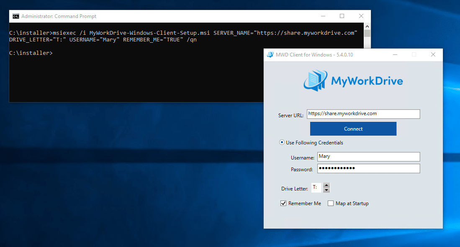Click the scrollbar up arrow in Command Prompt

coord(367,26)
